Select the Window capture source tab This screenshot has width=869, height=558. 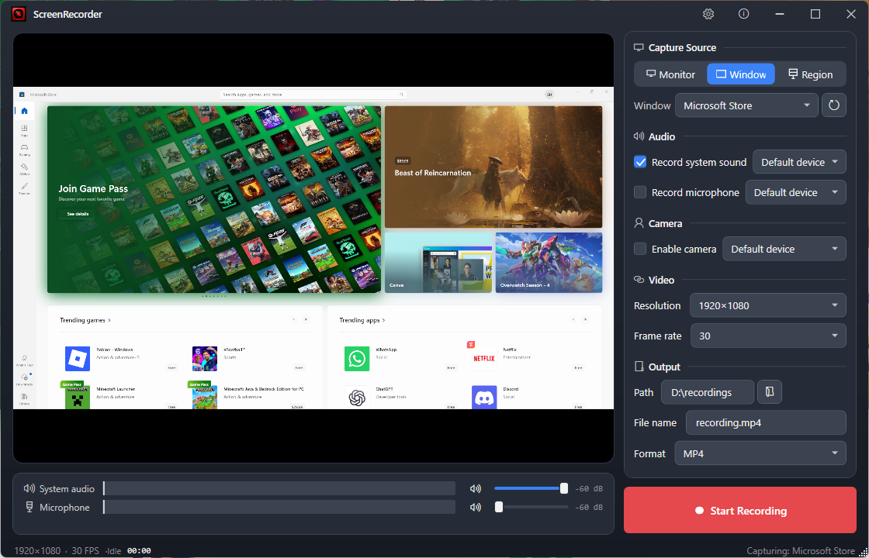click(741, 74)
